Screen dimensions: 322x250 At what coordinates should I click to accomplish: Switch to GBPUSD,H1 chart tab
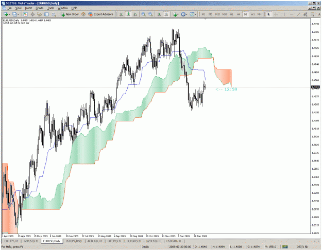(x=30, y=241)
